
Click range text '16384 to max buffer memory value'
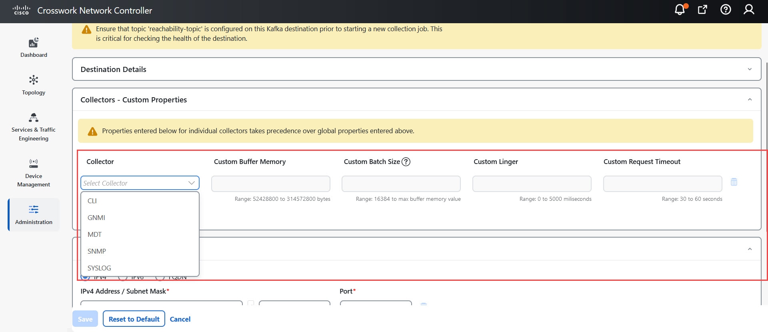click(x=417, y=199)
